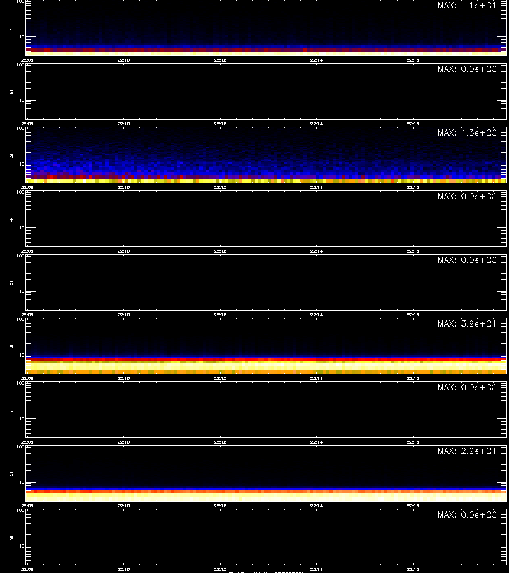
Task: Click the 22:14 tick under the 1F panel
Action: pos(316,60)
